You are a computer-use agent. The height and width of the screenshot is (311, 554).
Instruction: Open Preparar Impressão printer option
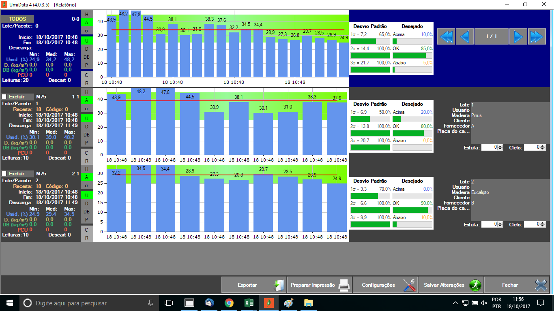point(320,285)
